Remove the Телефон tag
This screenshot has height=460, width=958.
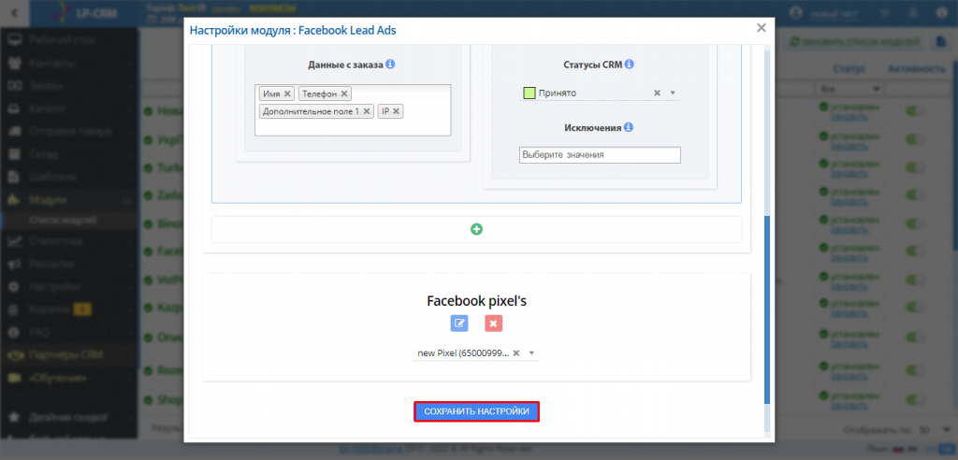click(344, 93)
